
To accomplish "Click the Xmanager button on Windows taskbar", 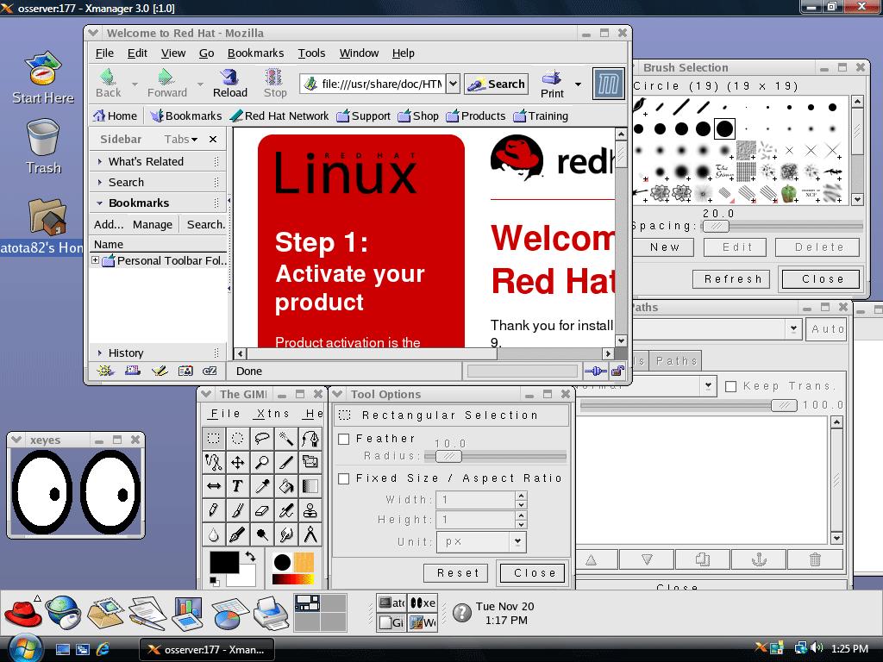I will click(207, 650).
